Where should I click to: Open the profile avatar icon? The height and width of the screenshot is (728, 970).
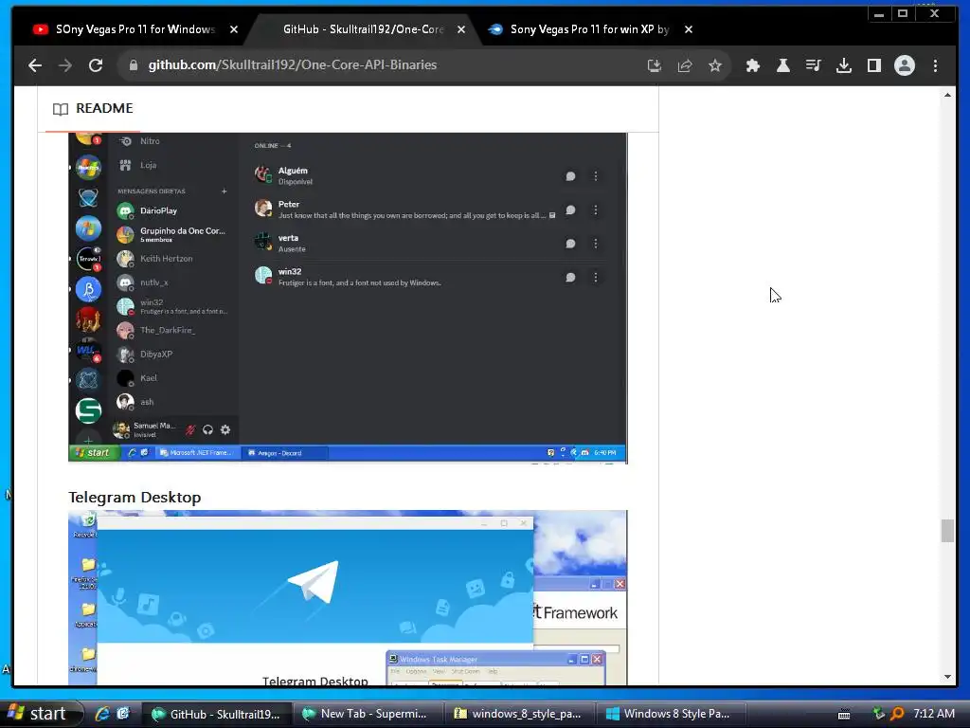[905, 65]
